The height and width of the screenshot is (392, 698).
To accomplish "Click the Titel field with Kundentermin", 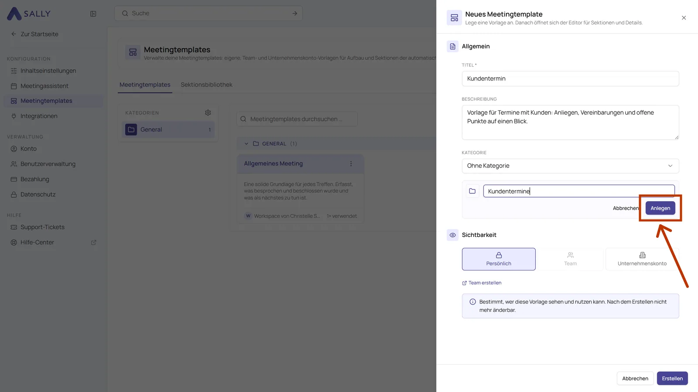I will click(570, 78).
